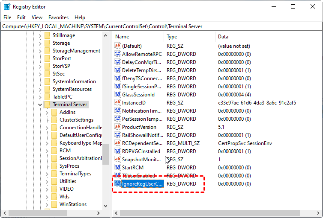
Task: Expand the VIDEO subkey arrow
Action: tap(47, 189)
